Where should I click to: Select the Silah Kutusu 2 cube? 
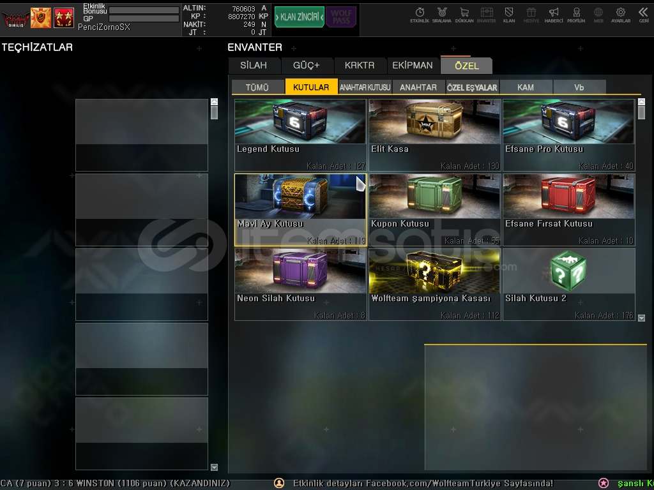(568, 284)
